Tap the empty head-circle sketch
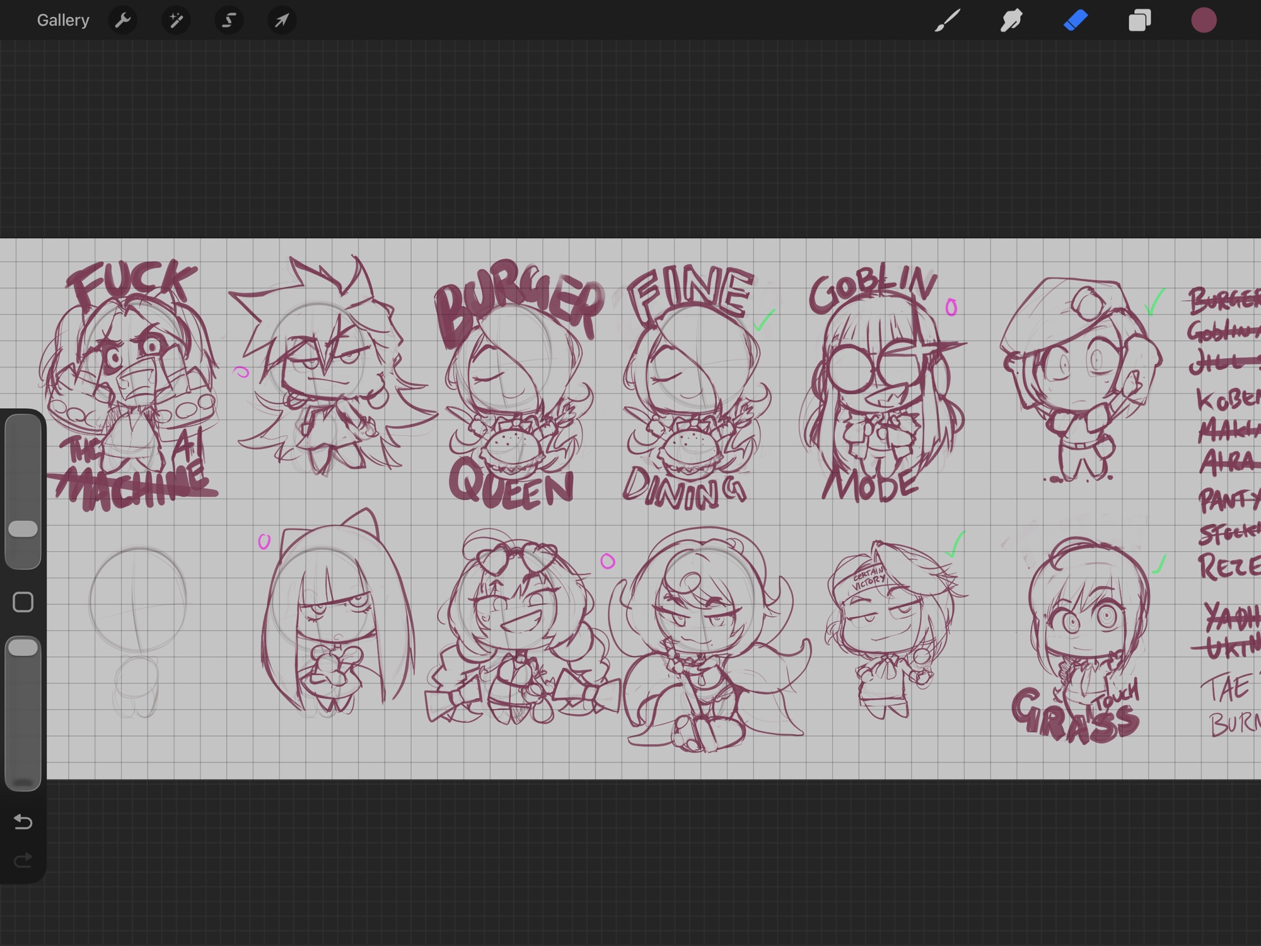This screenshot has width=1261, height=946. 137,599
